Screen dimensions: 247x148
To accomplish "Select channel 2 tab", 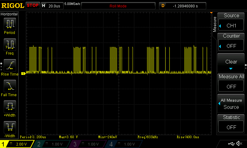I will (x=52, y=144).
